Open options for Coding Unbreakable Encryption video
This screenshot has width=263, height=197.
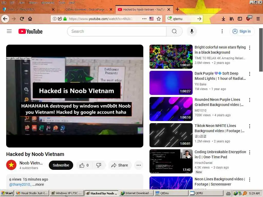pos(250,152)
